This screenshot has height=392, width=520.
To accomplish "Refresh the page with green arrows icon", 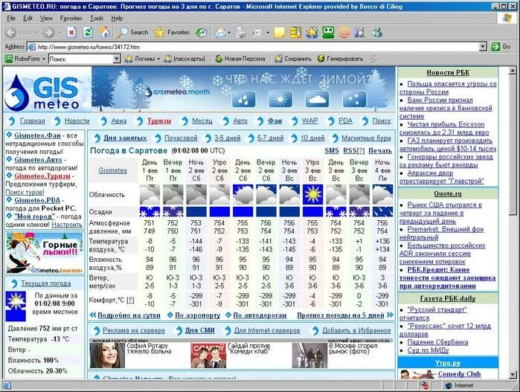I will click(x=88, y=33).
